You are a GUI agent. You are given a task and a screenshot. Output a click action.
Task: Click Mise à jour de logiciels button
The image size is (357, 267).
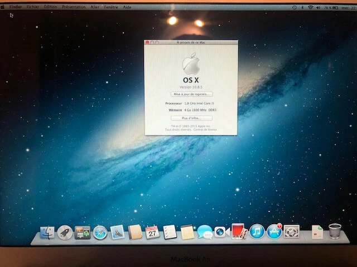click(192, 94)
